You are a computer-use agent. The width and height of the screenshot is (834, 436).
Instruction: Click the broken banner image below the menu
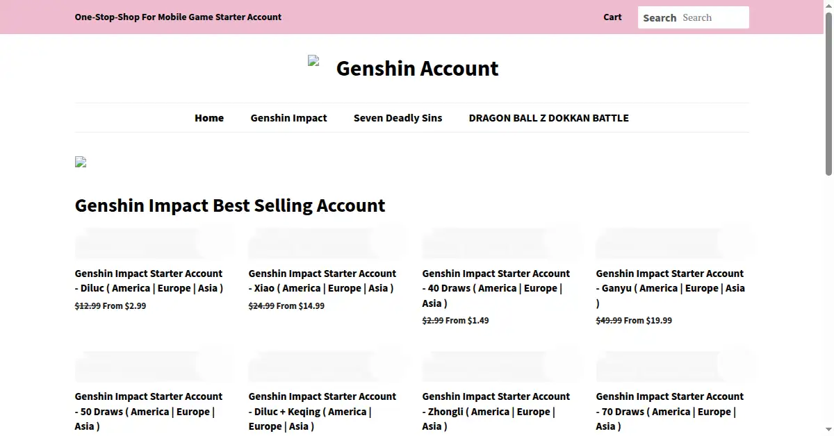[81, 162]
